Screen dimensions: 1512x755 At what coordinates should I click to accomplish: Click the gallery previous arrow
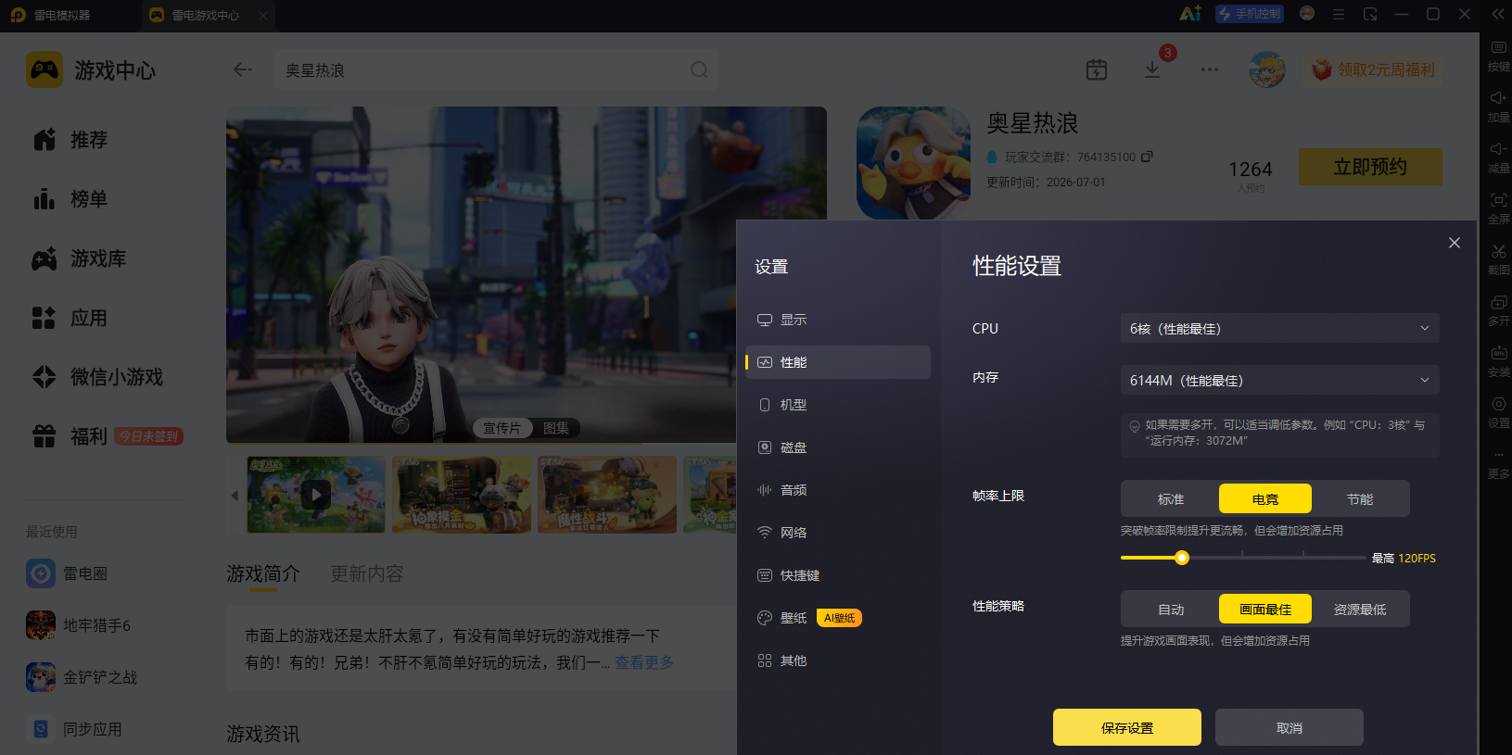coord(235,496)
